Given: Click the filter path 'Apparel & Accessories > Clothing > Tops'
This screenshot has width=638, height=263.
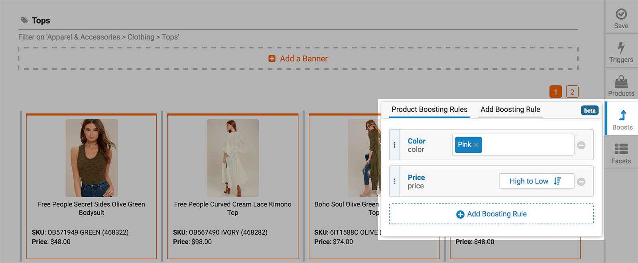Looking at the screenshot, I should coord(113,37).
